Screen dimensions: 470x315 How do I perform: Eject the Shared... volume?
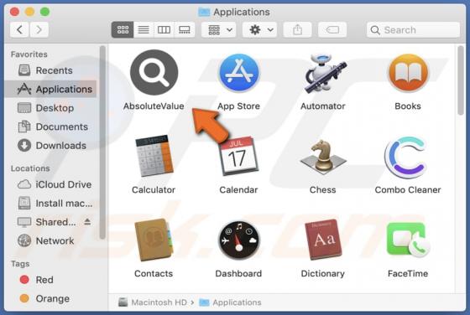pyautogui.click(x=87, y=222)
